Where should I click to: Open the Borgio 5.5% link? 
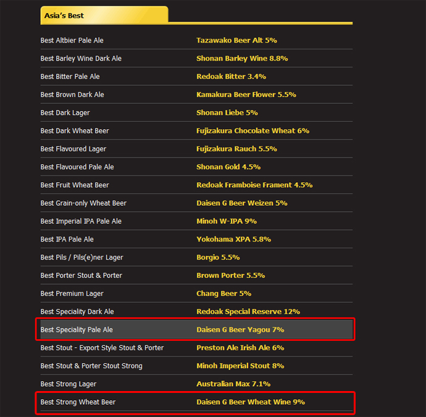click(218, 258)
